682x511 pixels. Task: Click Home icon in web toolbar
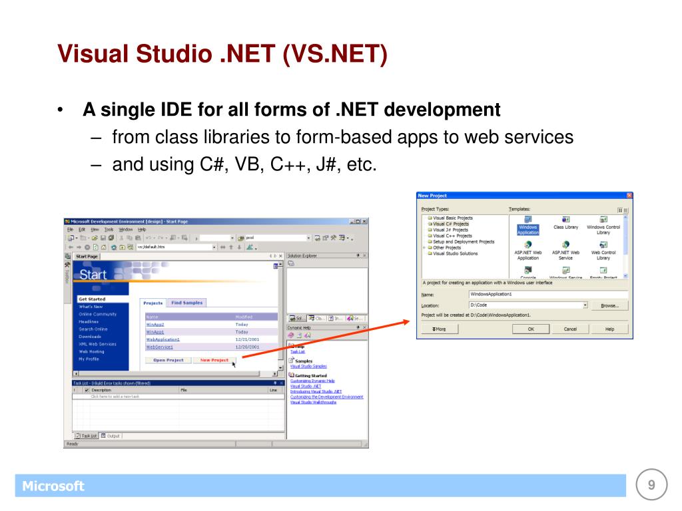103,248
